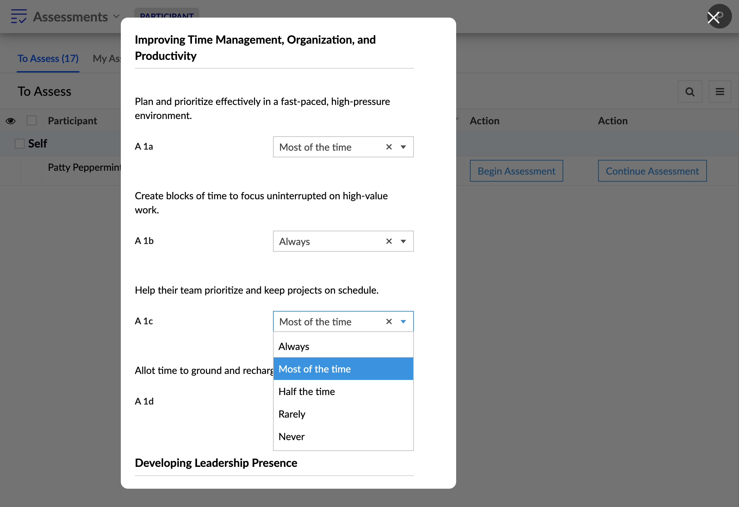Check the Self group checkbox
Viewport: 739px width, 507px height.
[x=20, y=144]
